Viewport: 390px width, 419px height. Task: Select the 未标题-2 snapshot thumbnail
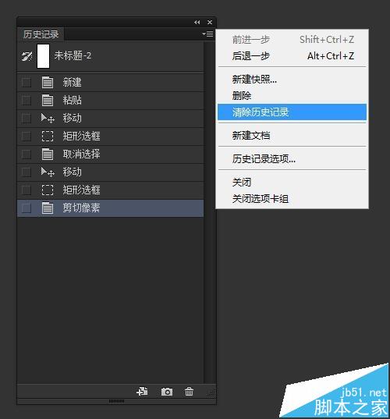coord(43,56)
